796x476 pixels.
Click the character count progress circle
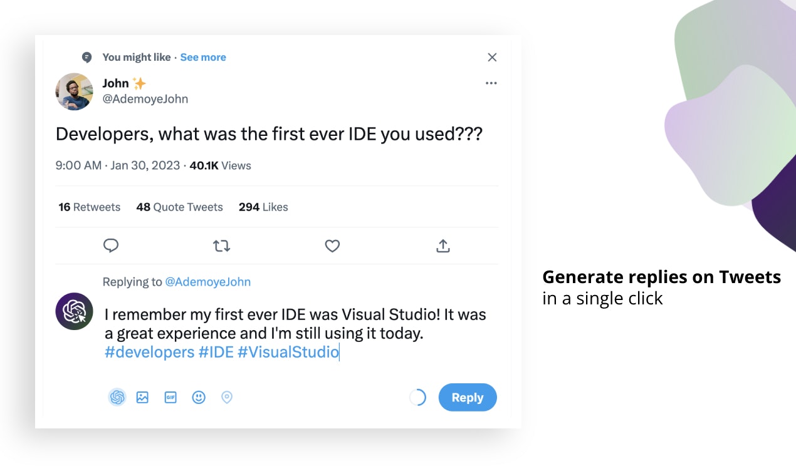pyautogui.click(x=417, y=397)
